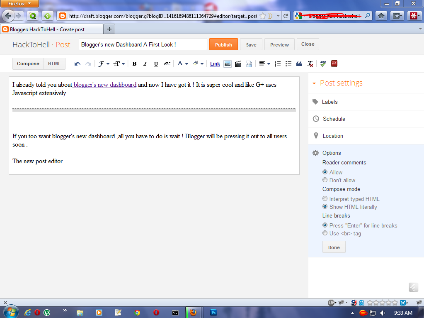Reload the page in Firefox

tap(286, 16)
